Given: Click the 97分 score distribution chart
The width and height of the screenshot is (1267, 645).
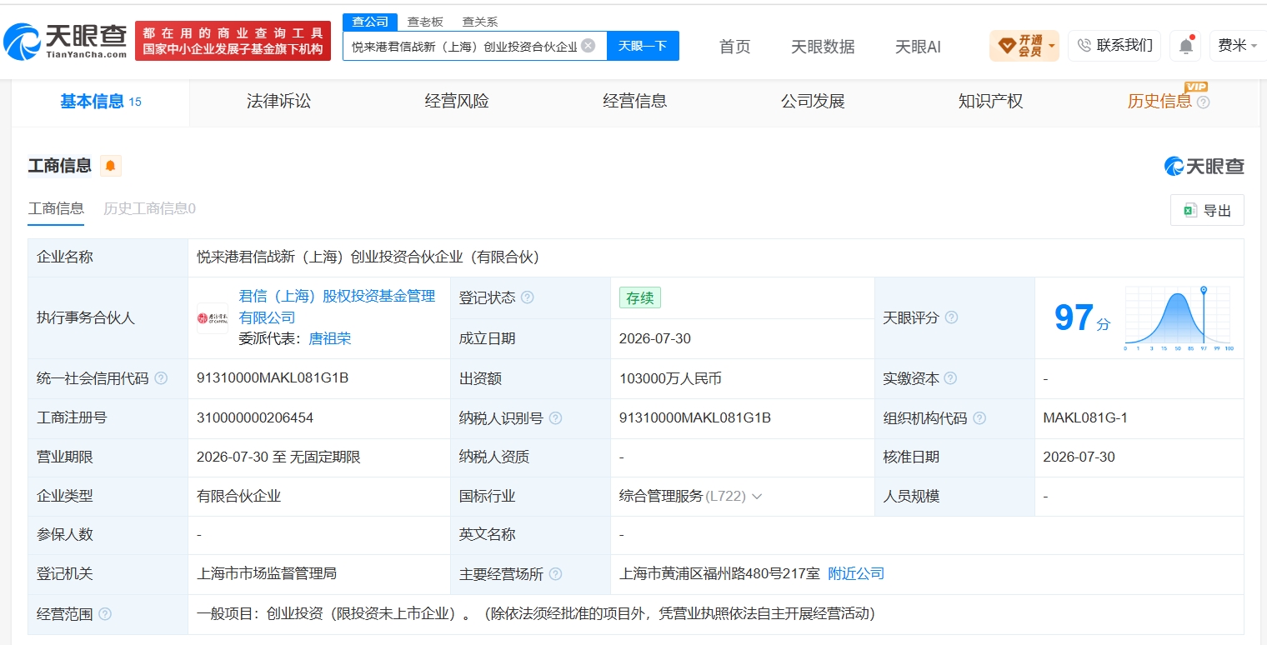Looking at the screenshot, I should [x=1179, y=318].
